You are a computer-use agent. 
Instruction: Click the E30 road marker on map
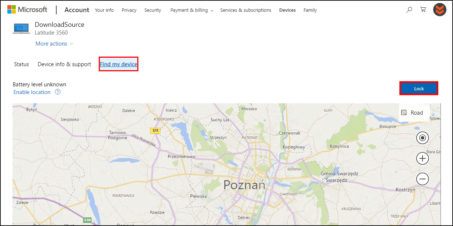pyautogui.click(x=87, y=220)
